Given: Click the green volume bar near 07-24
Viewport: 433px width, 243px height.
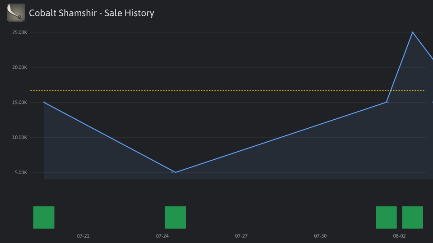Looking at the screenshot, I should pos(175,217).
